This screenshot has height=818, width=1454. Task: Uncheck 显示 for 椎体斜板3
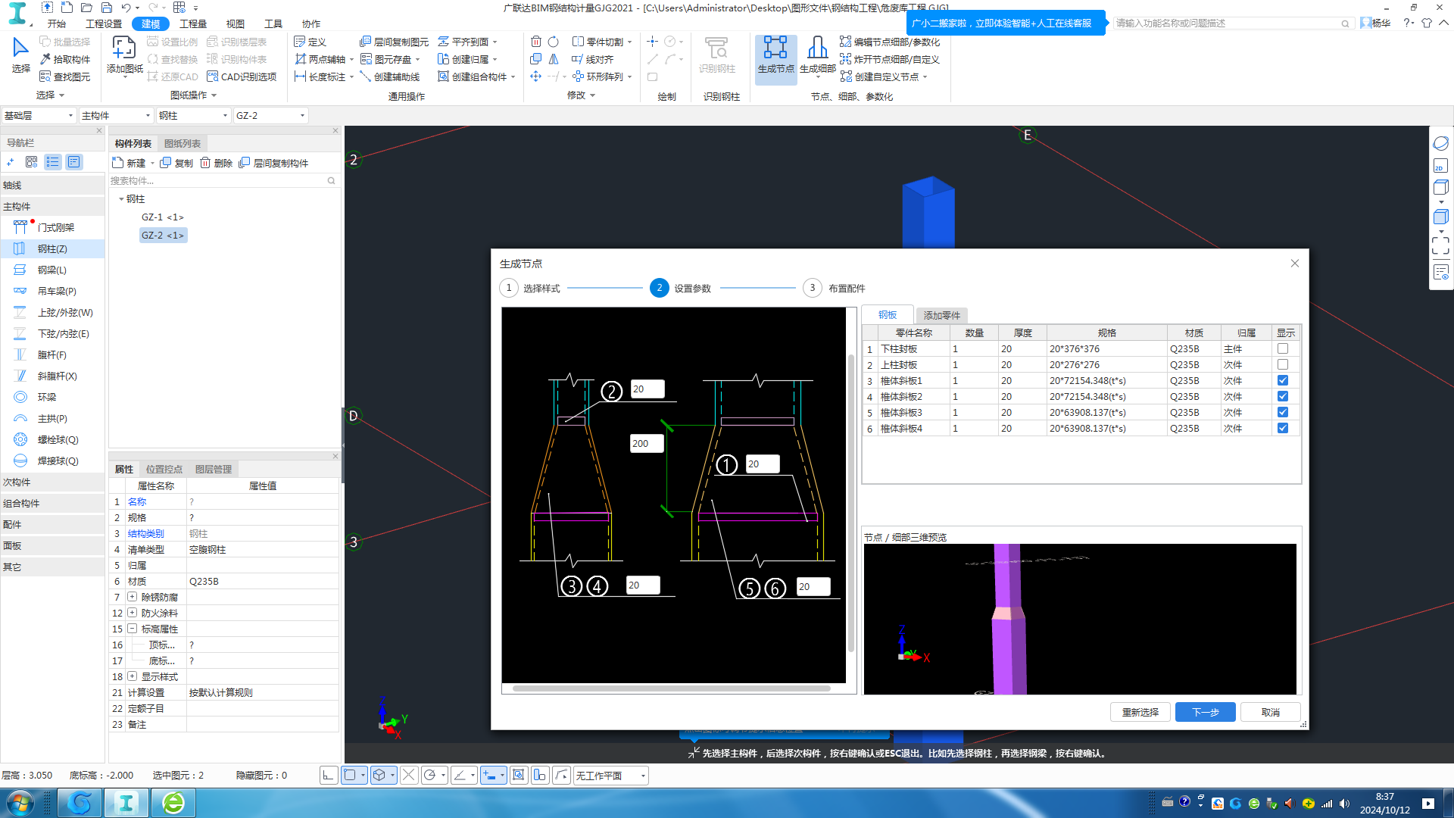point(1283,412)
